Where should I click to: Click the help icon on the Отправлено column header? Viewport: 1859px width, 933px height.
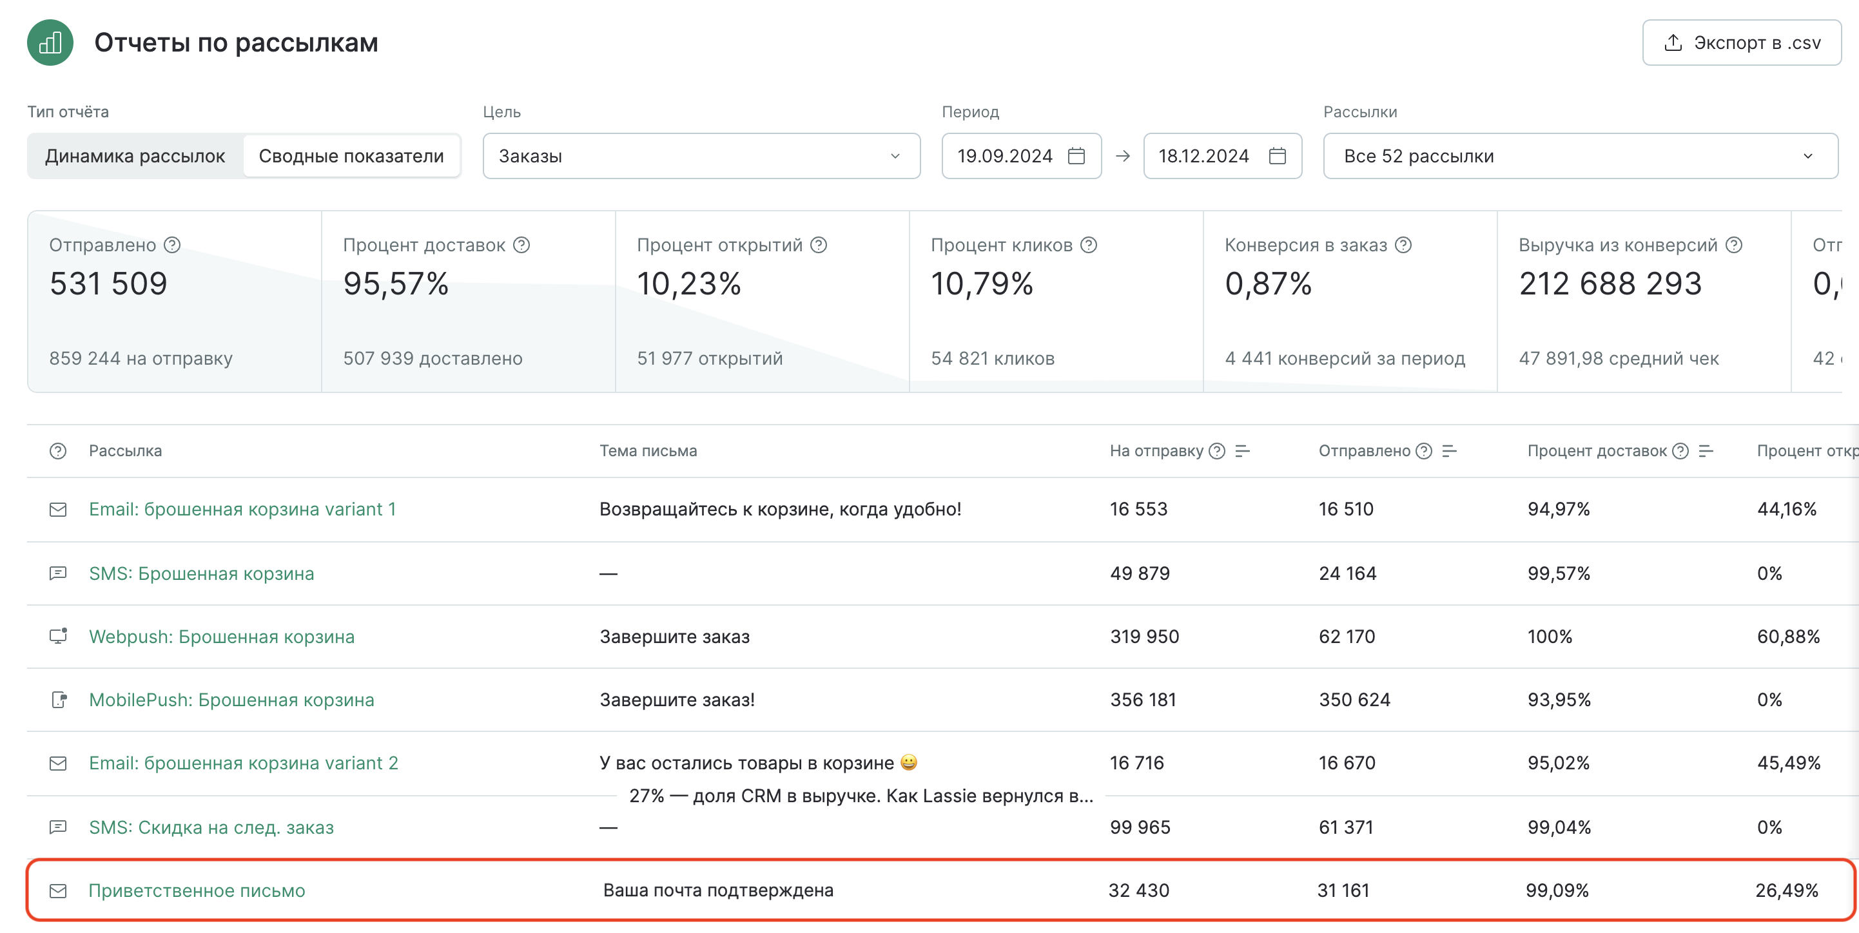1424,451
